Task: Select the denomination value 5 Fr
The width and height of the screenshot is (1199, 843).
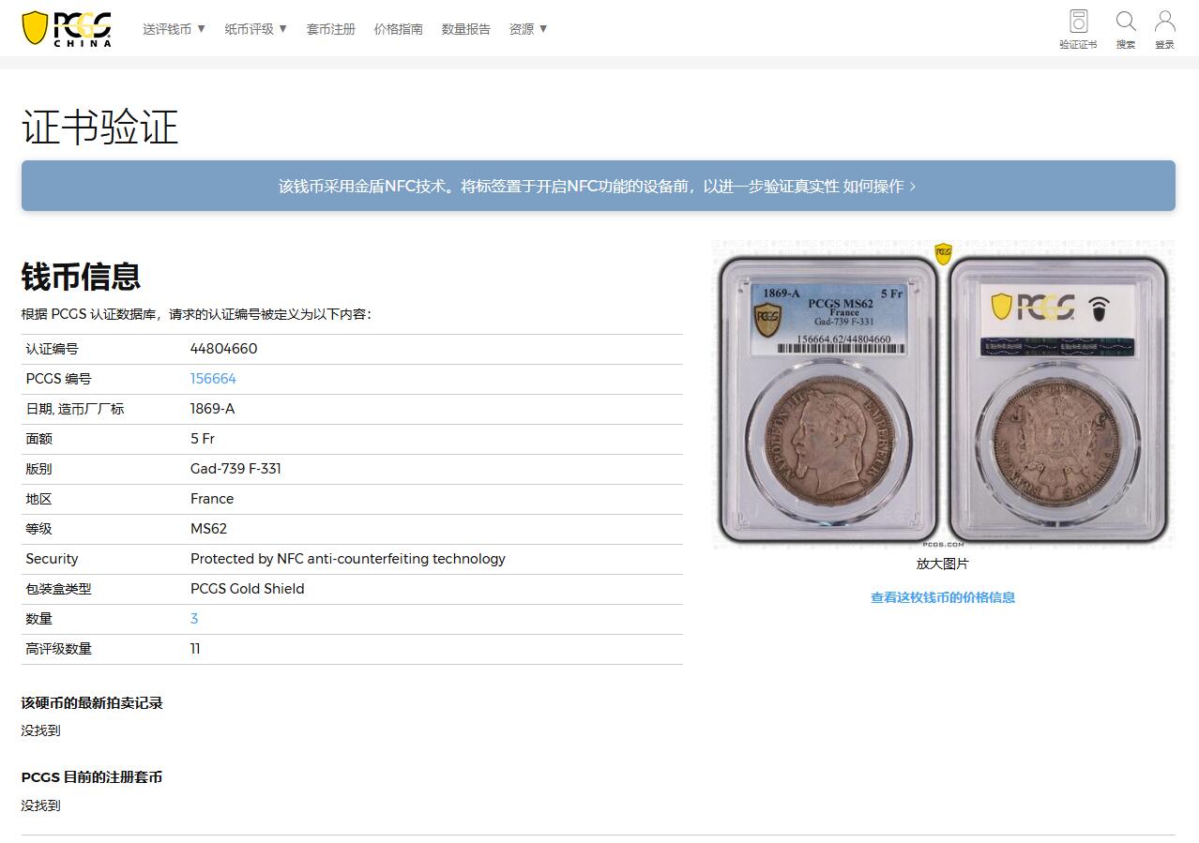Action: point(203,439)
